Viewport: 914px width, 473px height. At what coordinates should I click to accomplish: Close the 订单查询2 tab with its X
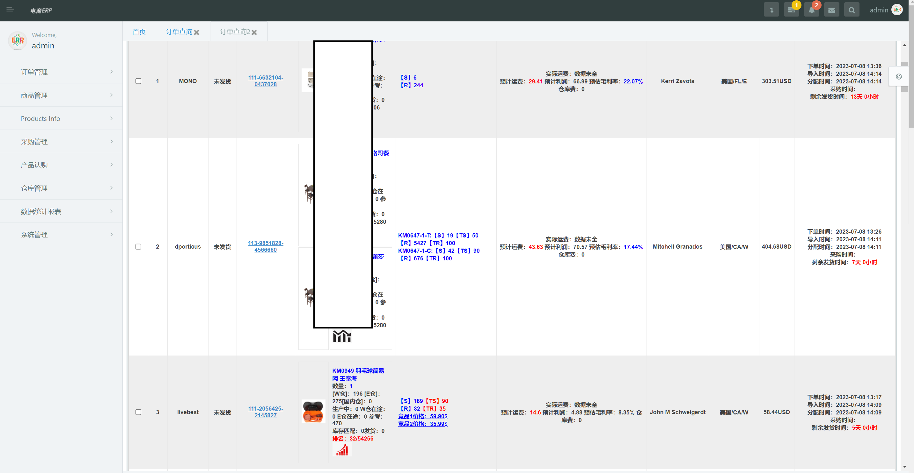coord(254,32)
